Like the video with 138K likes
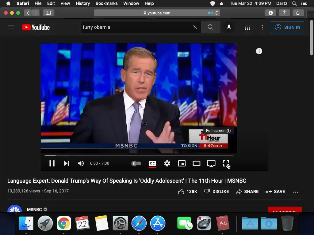The width and height of the screenshot is (314, 235). tap(188, 192)
